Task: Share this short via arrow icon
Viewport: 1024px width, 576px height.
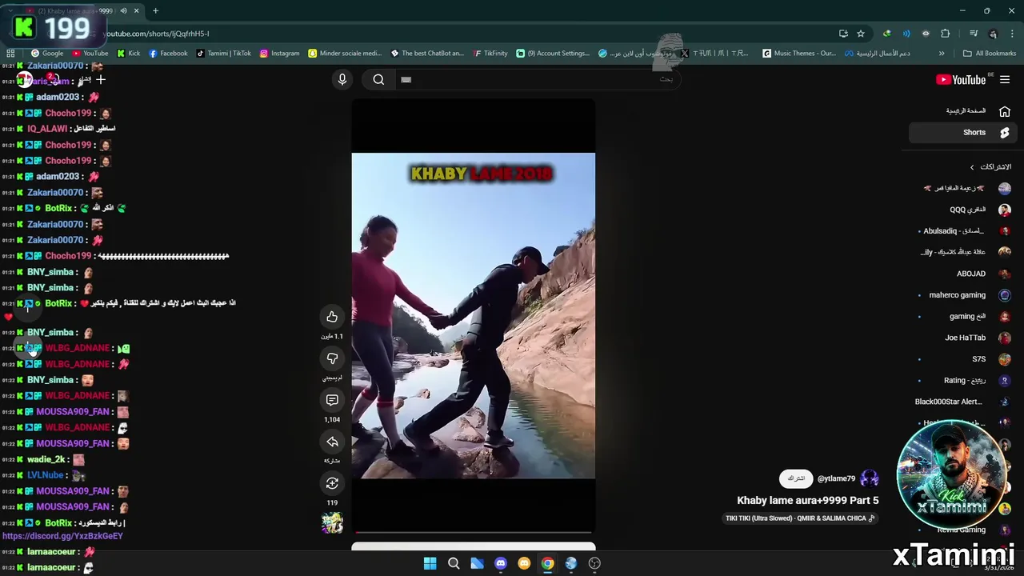Action: point(332,442)
